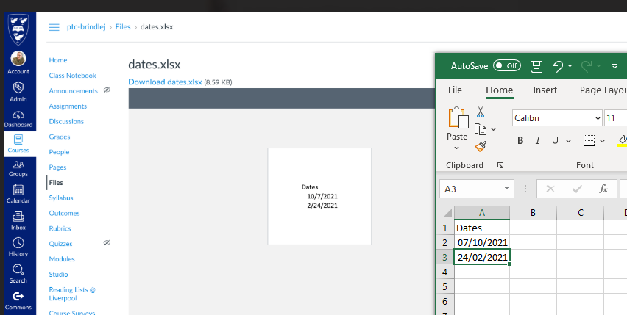627x315 pixels.
Task: Click the Undo arrow icon
Action: click(x=558, y=67)
